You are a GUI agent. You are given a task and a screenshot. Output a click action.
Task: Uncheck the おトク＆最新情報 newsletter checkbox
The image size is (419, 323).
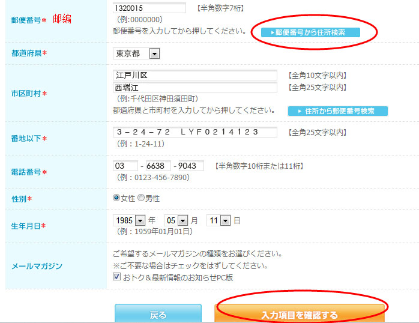click(x=117, y=277)
